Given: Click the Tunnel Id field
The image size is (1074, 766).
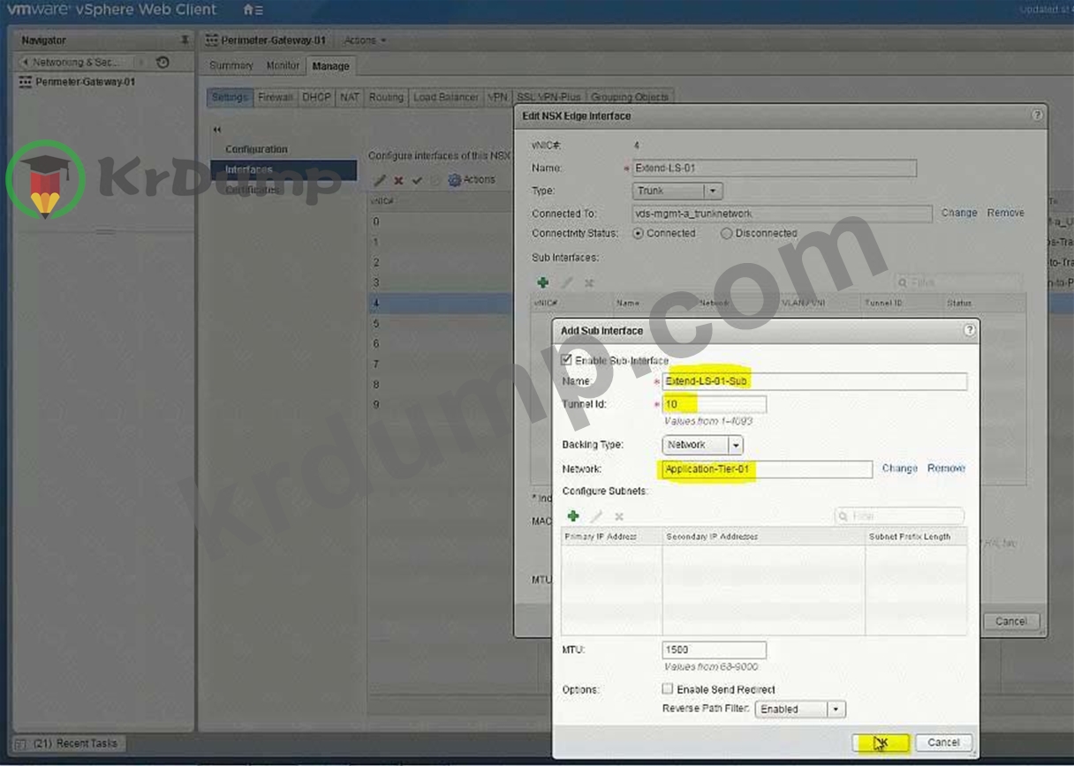Looking at the screenshot, I should click(x=714, y=404).
